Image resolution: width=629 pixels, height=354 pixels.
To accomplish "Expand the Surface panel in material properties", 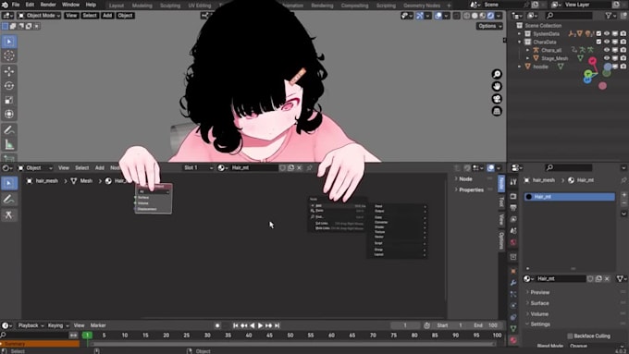I will [x=539, y=303].
